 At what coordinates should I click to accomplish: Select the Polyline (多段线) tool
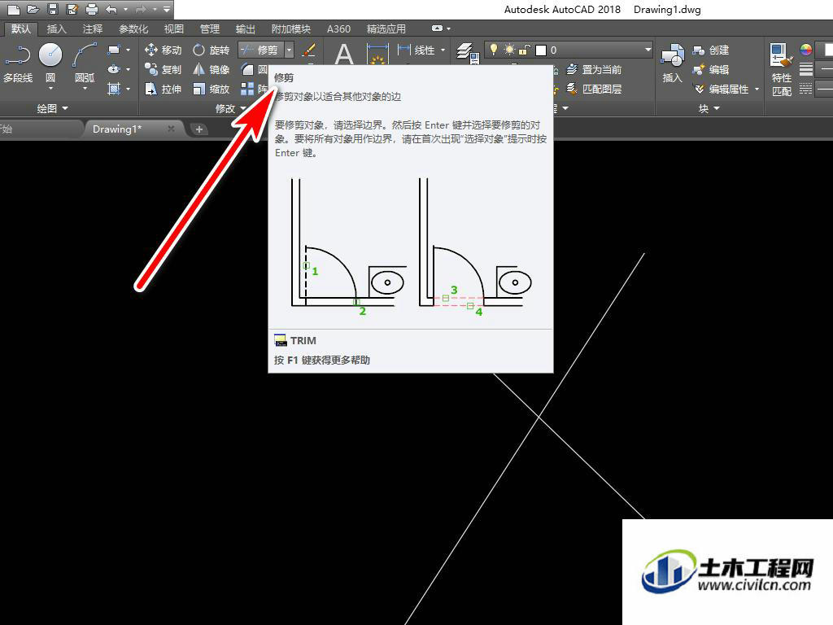click(18, 63)
